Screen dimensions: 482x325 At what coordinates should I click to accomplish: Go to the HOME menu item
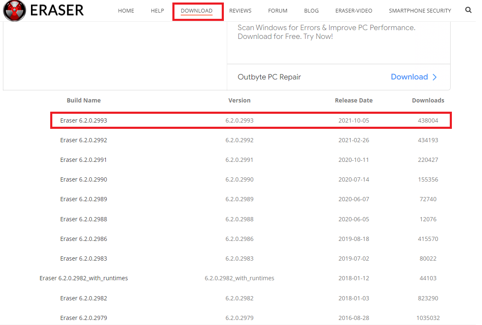(126, 11)
